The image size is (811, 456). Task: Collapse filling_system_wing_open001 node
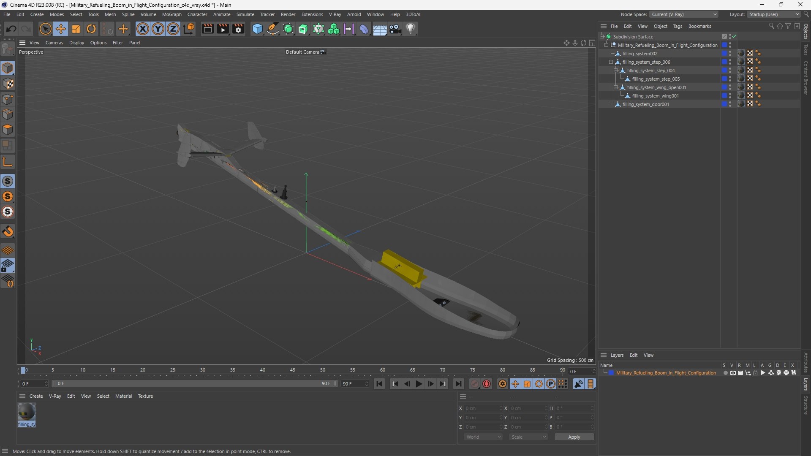point(615,87)
